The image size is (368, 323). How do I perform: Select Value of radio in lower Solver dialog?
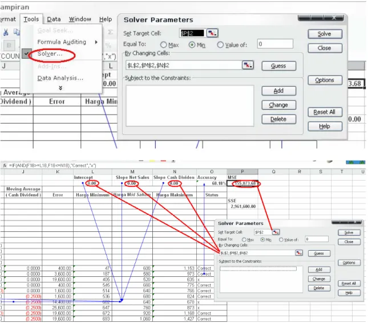pos(281,240)
